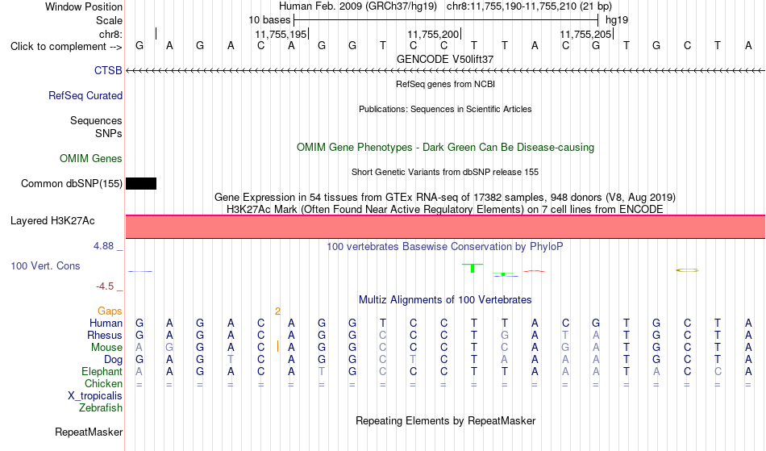Click the -4.5 PhyloP lower bound value
Viewport: 766px width, 451px height.
(x=105, y=286)
